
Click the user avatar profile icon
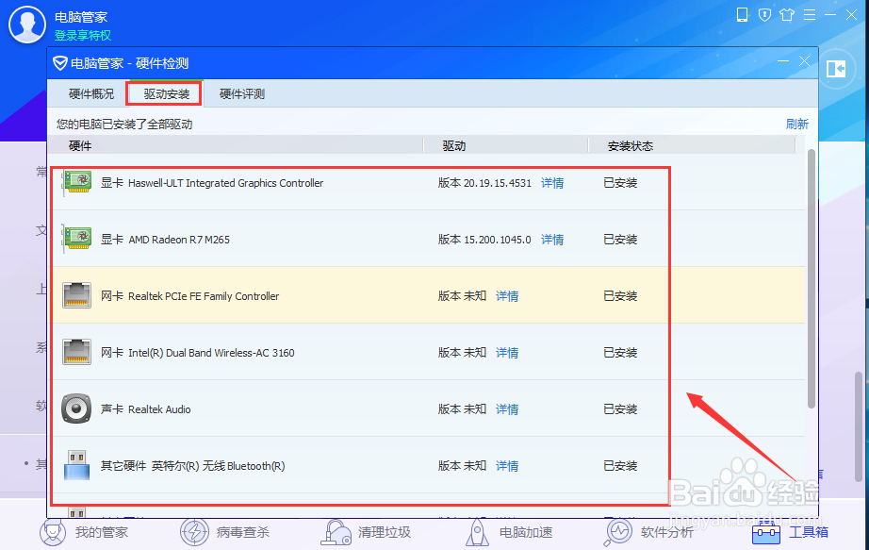coord(27,25)
